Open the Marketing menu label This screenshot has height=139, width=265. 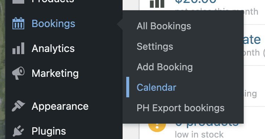pyautogui.click(x=55, y=73)
